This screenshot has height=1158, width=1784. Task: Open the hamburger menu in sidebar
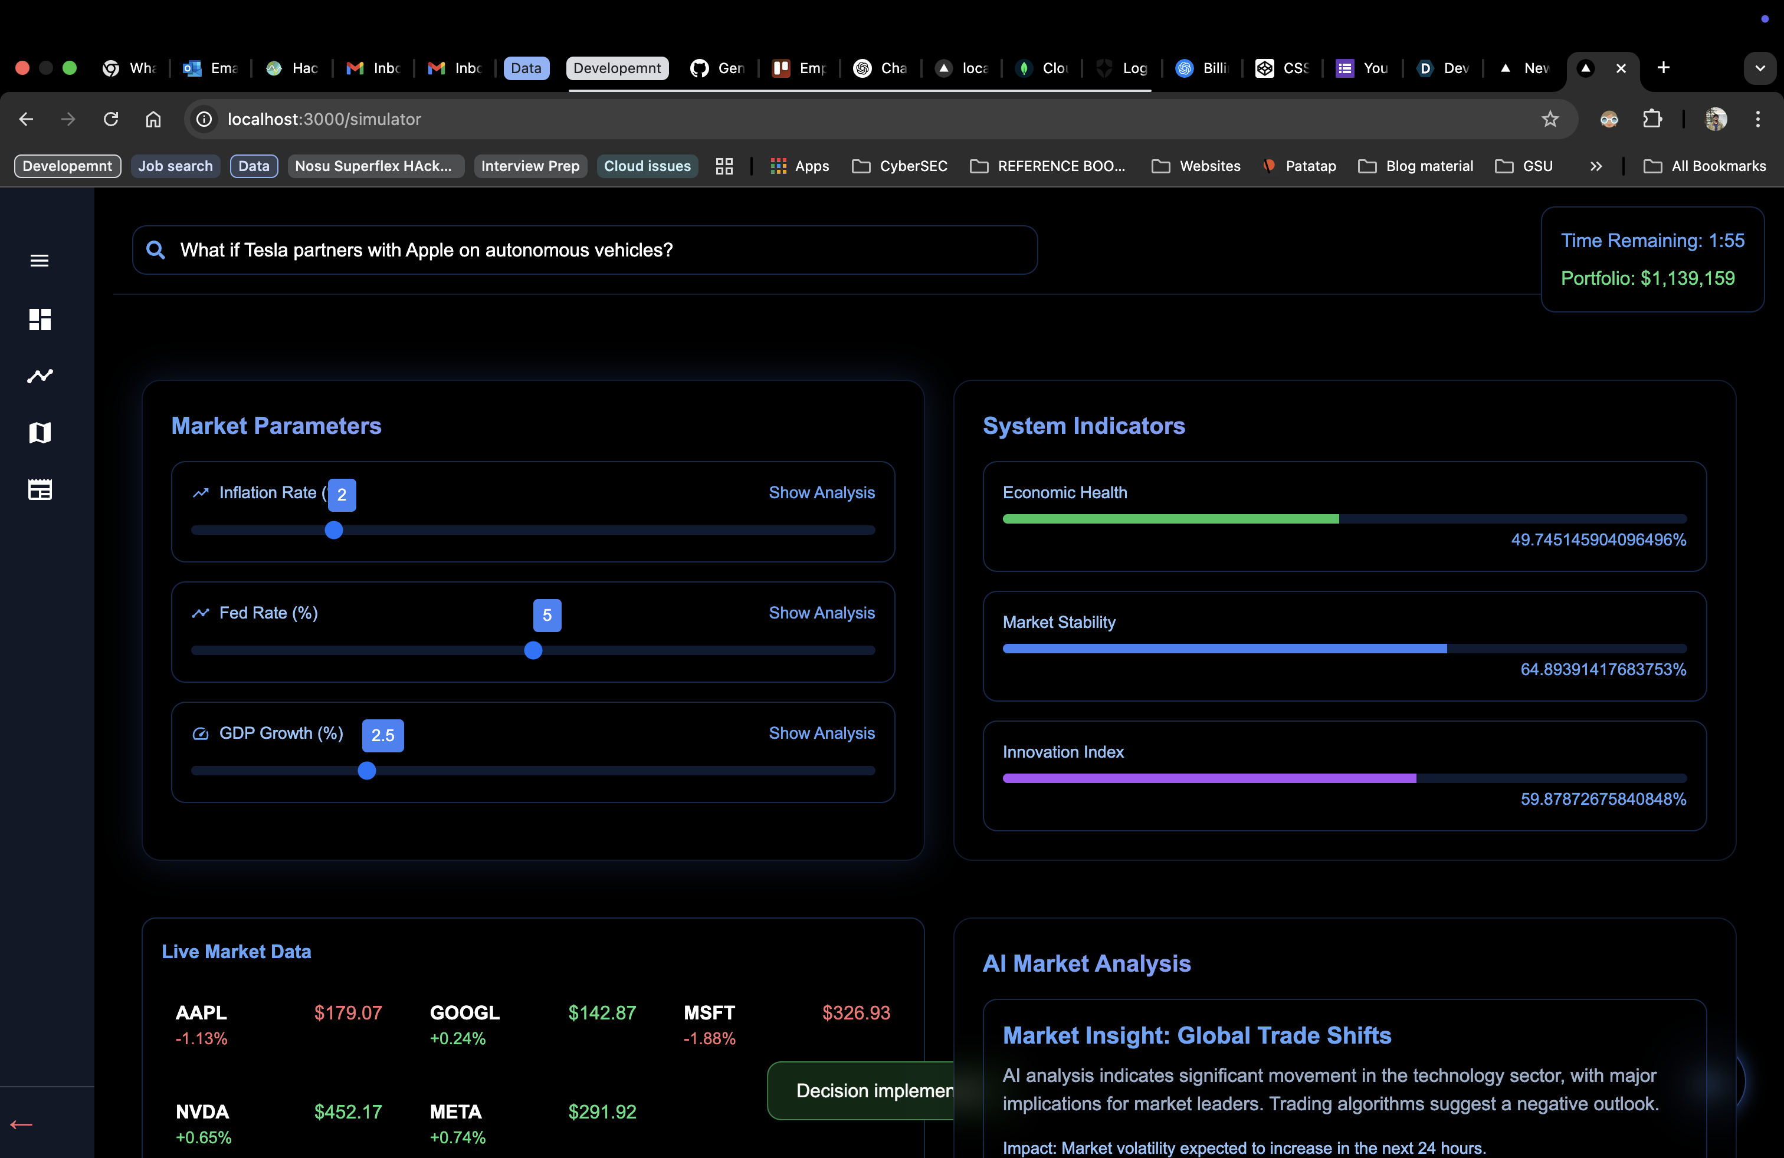coord(39,261)
